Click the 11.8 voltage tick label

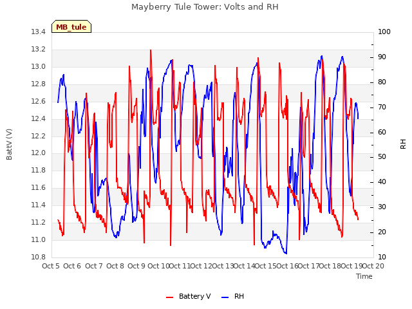[38, 170]
